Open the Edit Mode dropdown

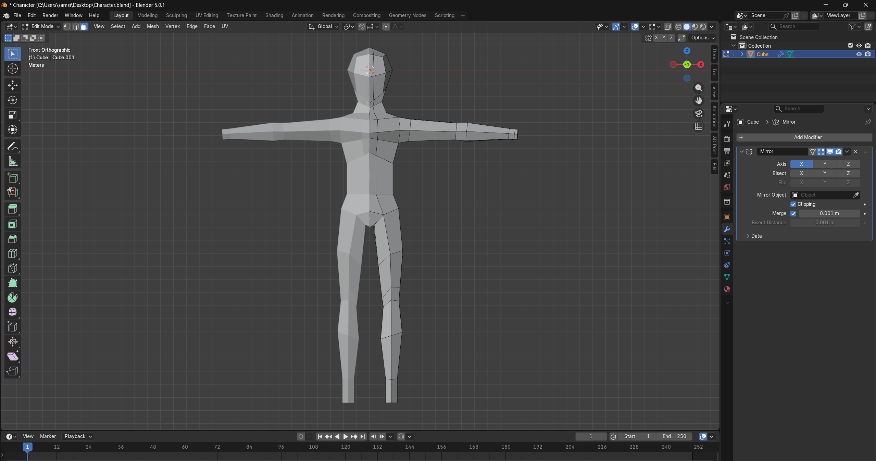[x=41, y=26]
